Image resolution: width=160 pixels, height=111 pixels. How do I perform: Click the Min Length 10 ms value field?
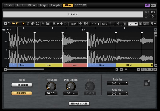(x=71, y=93)
